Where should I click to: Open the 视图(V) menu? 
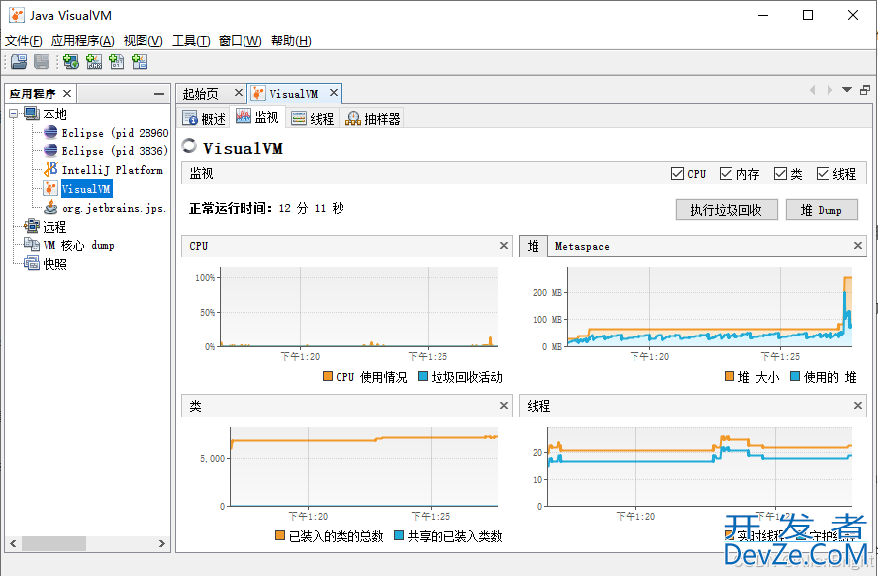[143, 41]
